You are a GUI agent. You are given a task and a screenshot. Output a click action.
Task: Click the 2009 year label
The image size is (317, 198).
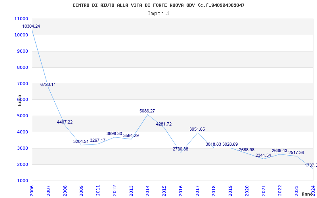82,190
